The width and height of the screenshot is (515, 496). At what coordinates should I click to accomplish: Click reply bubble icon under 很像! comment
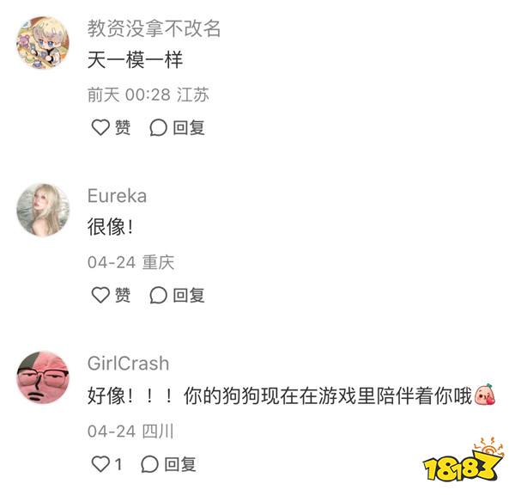pyautogui.click(x=158, y=295)
